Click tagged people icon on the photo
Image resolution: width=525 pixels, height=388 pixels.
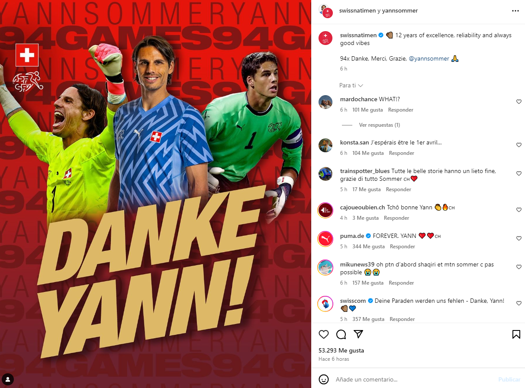pos(8,379)
